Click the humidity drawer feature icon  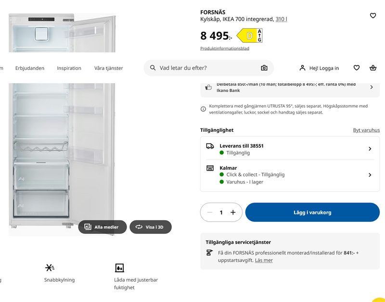[119, 268]
